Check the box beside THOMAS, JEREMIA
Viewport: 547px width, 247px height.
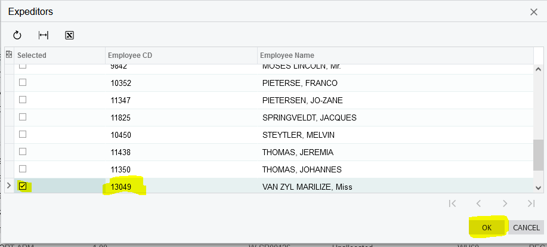click(x=23, y=152)
